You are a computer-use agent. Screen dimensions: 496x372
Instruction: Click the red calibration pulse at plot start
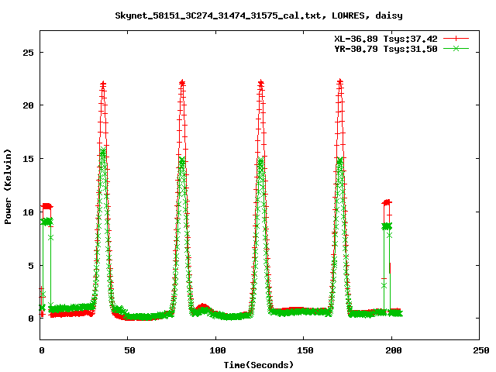(46, 206)
